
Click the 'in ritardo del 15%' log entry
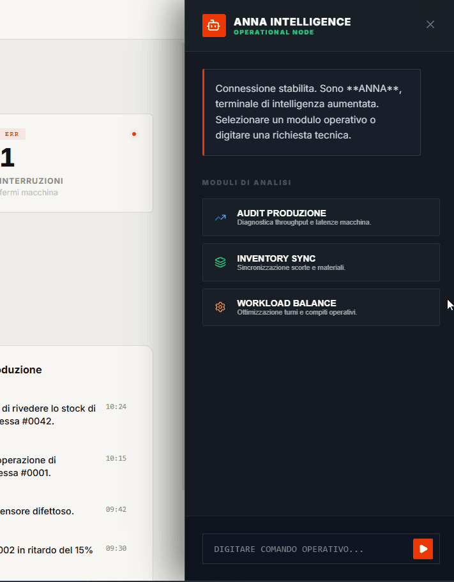point(47,550)
